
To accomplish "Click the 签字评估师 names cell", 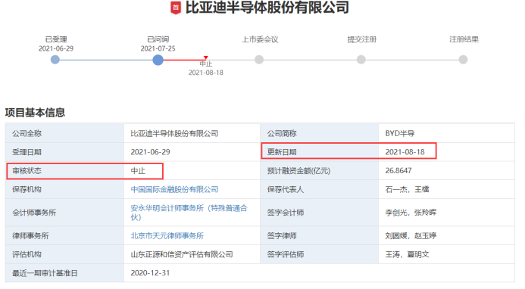I will click(x=446, y=254).
